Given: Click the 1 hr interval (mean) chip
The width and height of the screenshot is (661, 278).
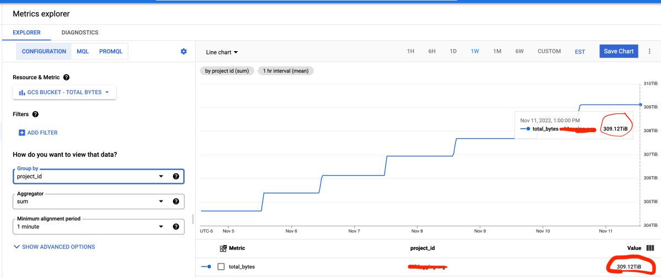Looking at the screenshot, I should point(285,70).
